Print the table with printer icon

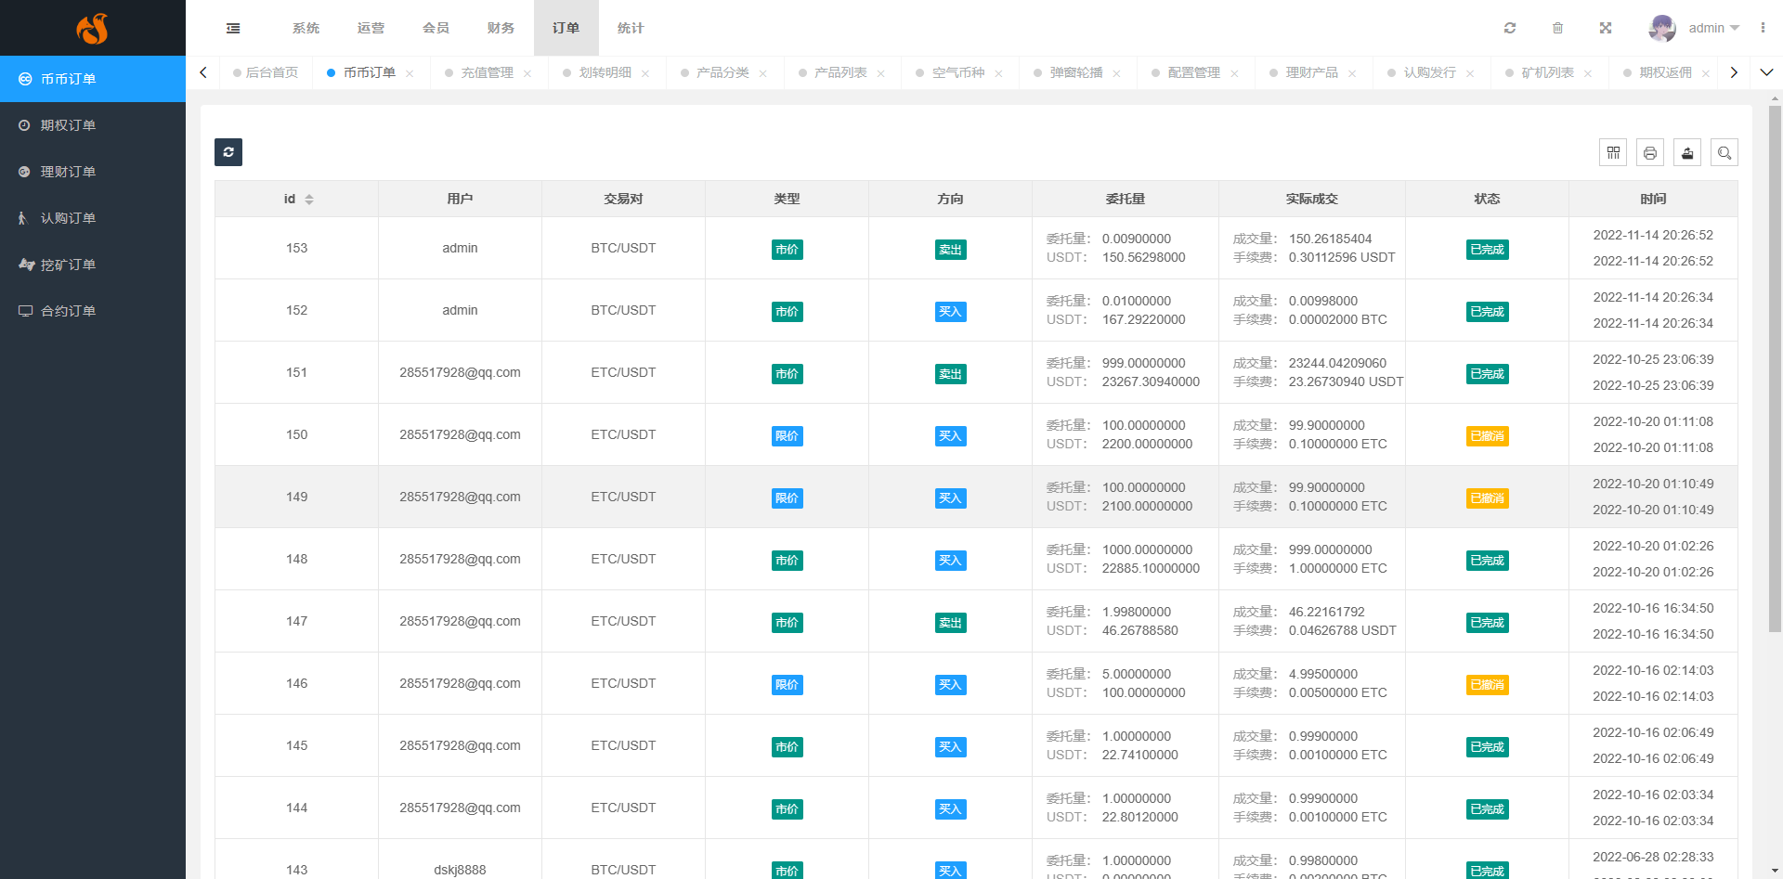(1650, 152)
